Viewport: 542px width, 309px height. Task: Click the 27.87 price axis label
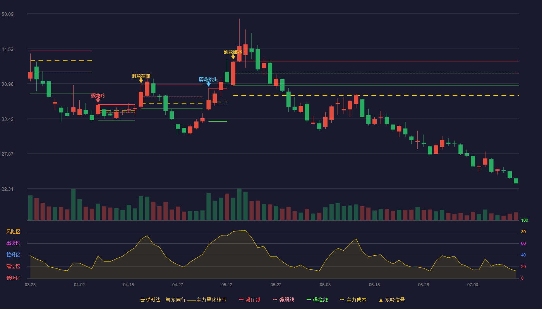[x=8, y=154]
